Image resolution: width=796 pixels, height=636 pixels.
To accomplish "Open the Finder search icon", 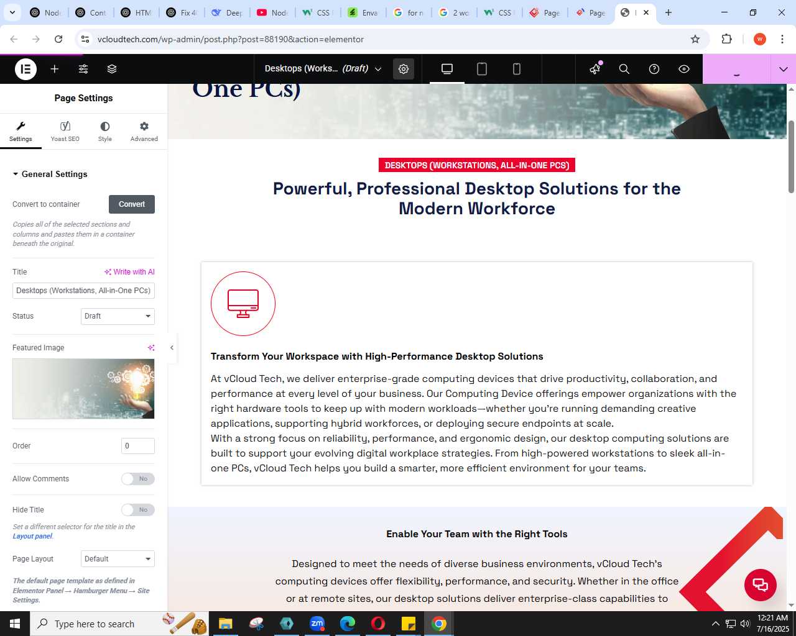I will 624,69.
